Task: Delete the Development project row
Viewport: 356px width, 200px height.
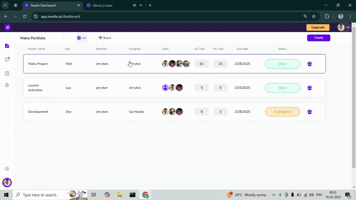Action: pyautogui.click(x=309, y=112)
